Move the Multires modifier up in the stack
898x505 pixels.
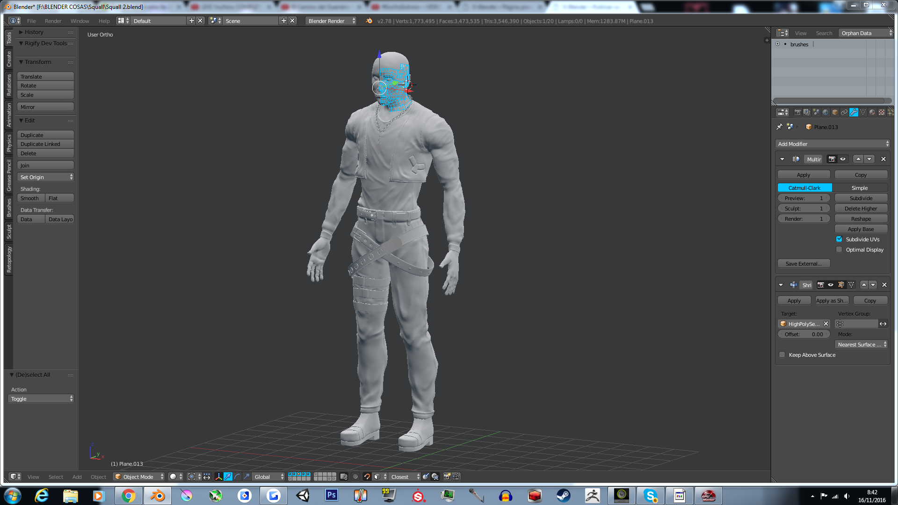click(858, 159)
